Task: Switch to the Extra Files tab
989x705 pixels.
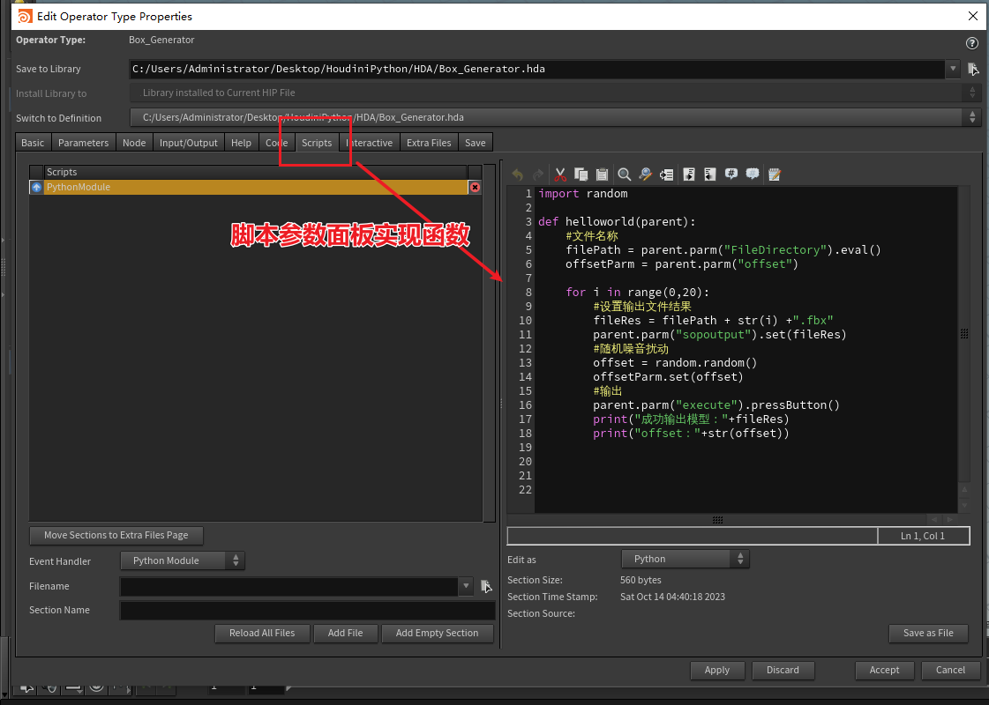Action: pos(429,143)
